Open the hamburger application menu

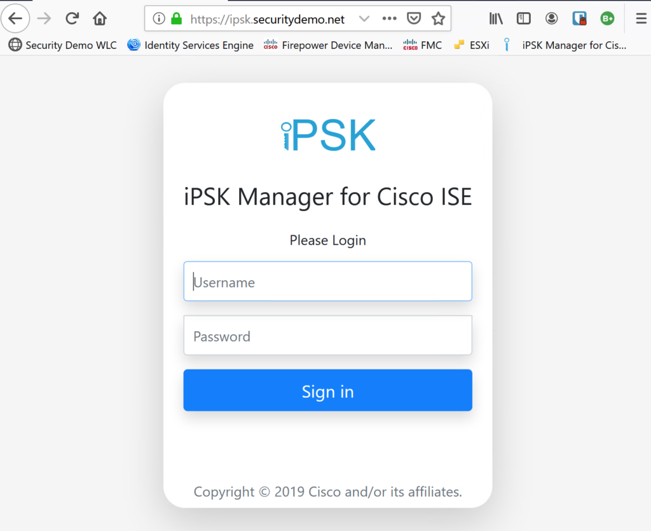(641, 18)
